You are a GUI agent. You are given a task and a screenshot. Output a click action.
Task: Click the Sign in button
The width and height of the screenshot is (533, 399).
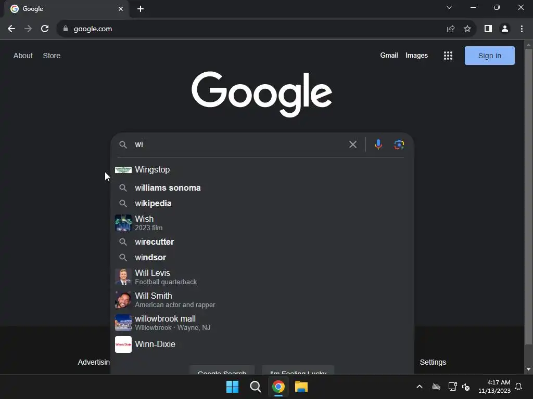[x=489, y=56]
